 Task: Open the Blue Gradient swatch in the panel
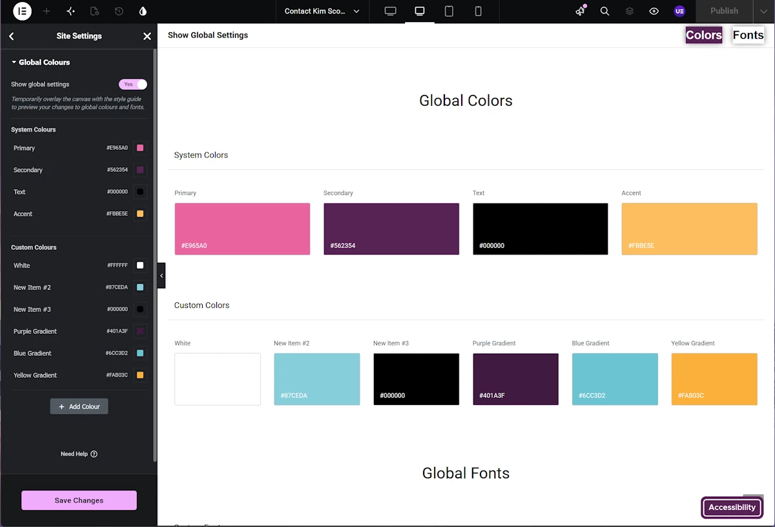[140, 353]
